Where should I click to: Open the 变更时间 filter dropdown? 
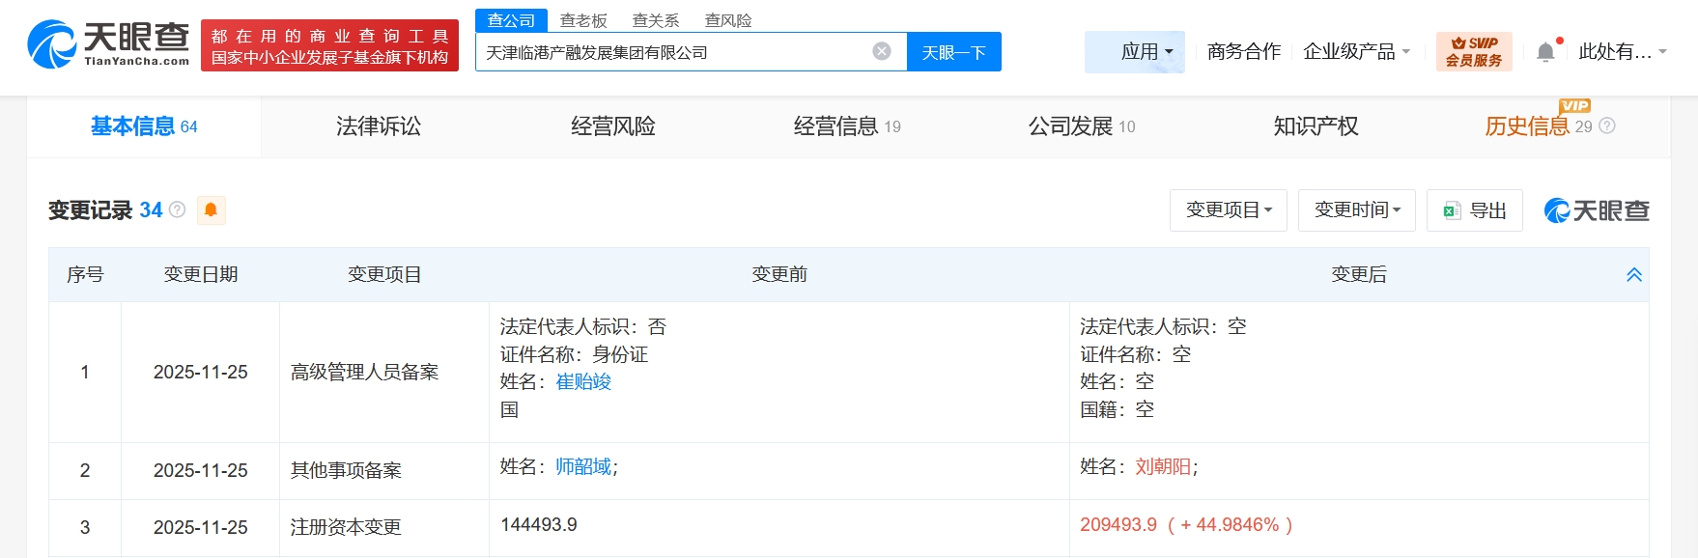coord(1356,210)
